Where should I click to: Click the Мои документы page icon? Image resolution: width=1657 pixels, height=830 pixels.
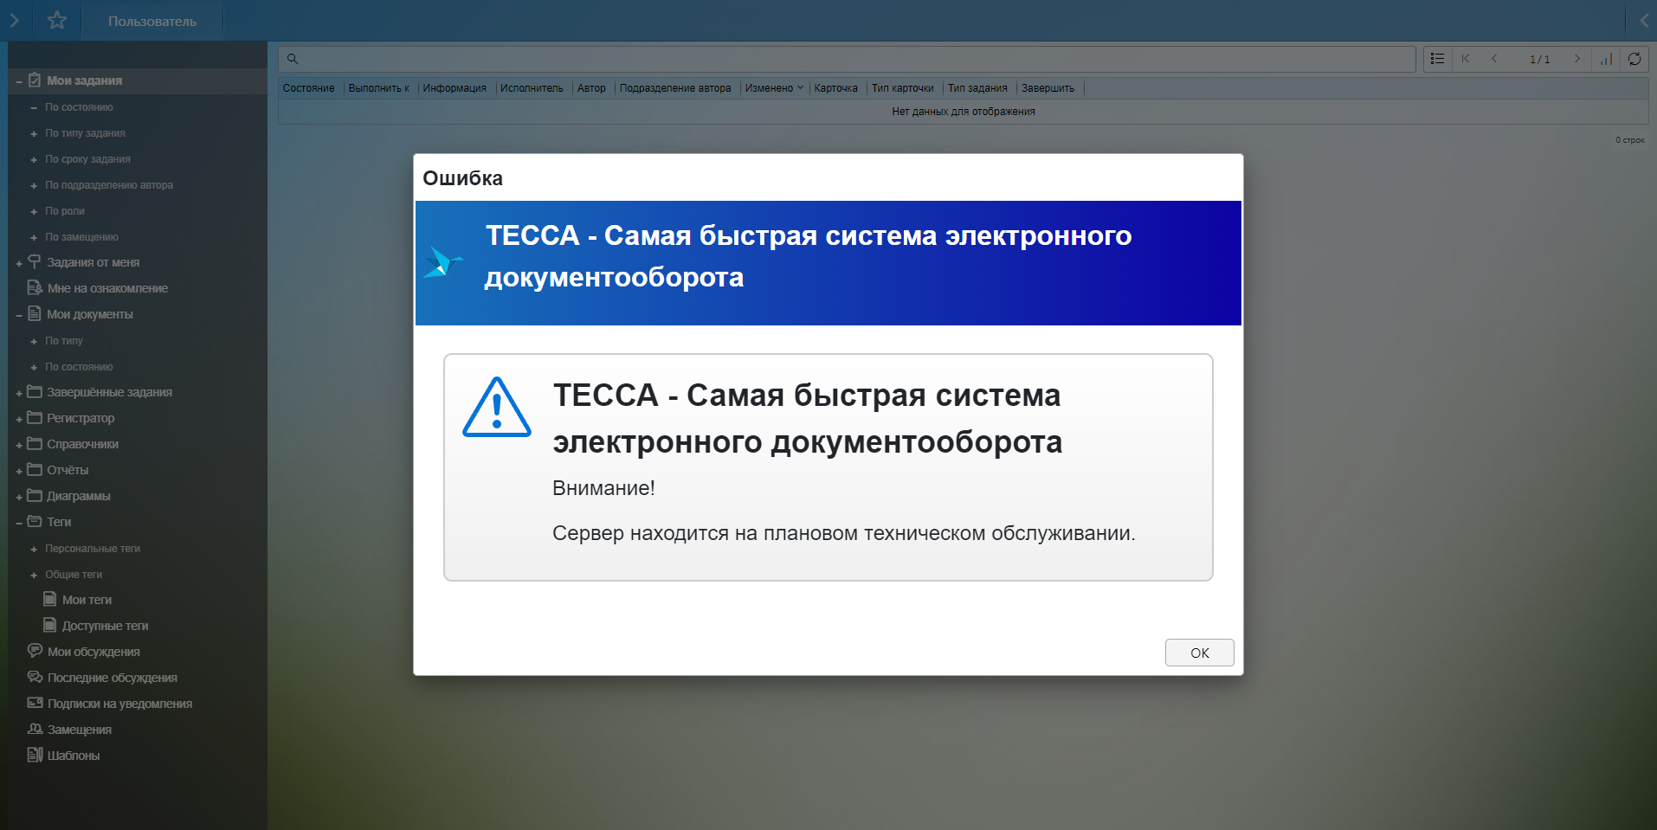click(35, 313)
